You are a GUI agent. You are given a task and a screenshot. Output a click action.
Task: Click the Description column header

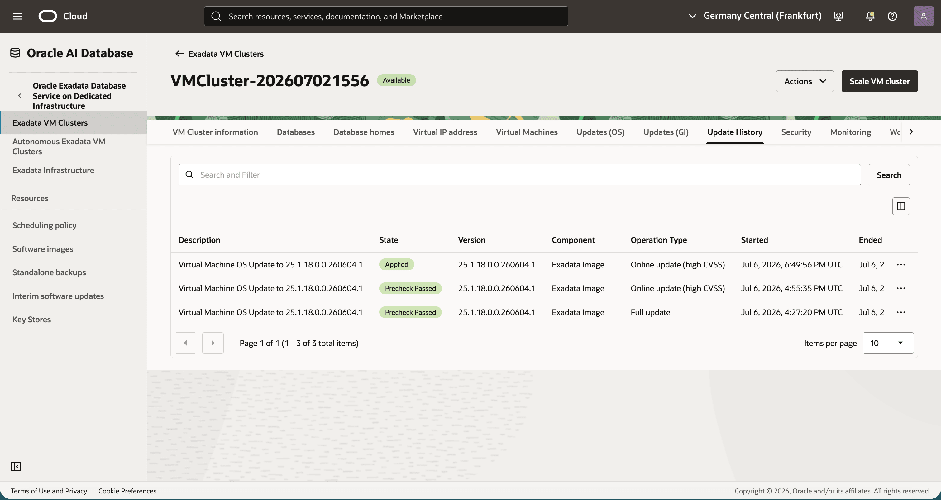(x=199, y=240)
